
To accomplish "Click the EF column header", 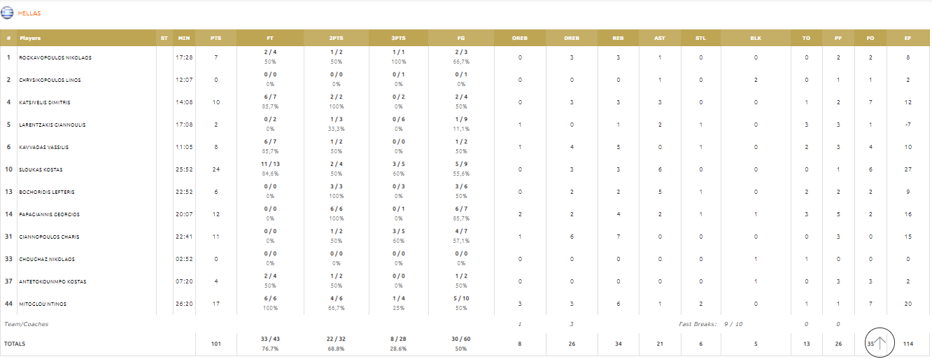I will tap(908, 38).
